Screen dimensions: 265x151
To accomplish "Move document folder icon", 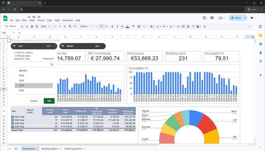I will point(34,17).
